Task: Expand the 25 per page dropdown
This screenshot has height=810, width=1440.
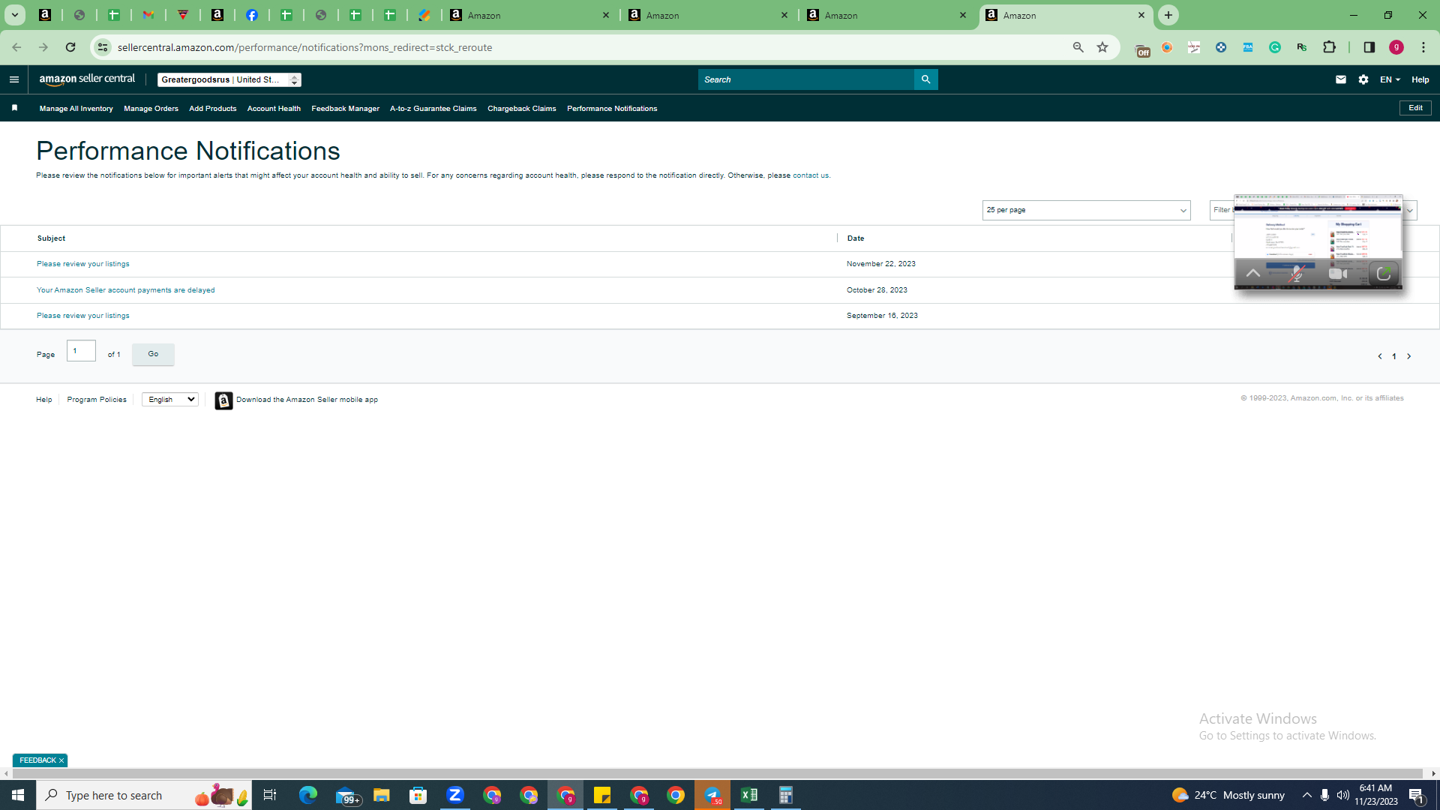Action: pos(1086,211)
